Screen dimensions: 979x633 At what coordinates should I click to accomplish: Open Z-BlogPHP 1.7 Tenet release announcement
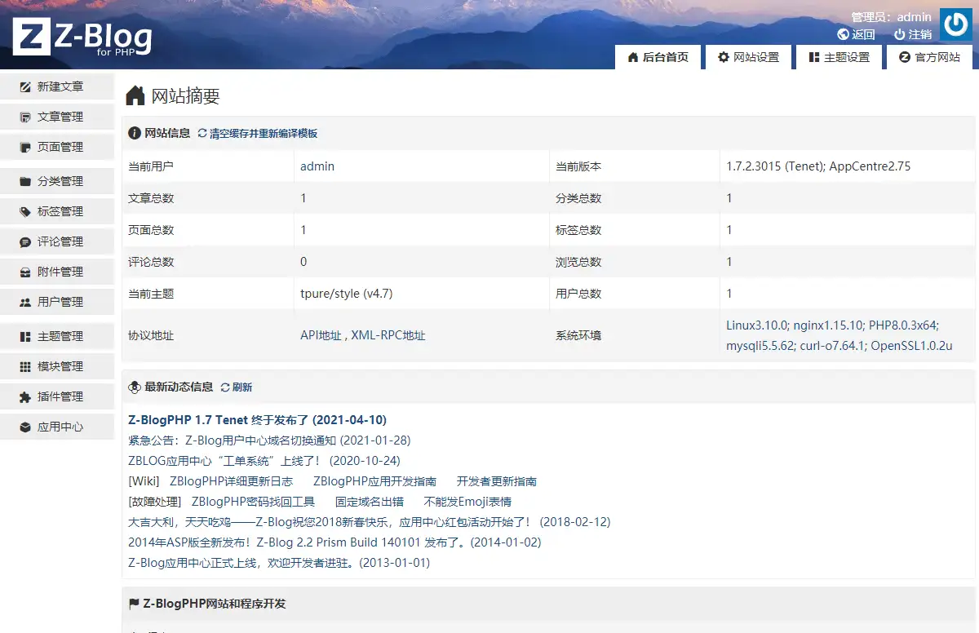[257, 420]
